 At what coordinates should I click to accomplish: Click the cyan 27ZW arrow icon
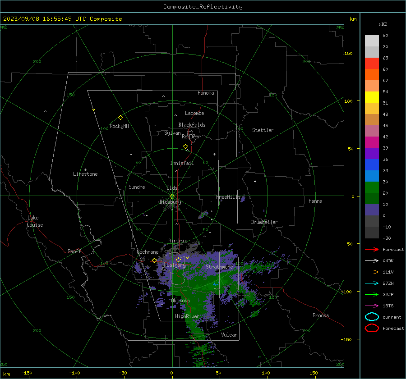click(x=372, y=283)
